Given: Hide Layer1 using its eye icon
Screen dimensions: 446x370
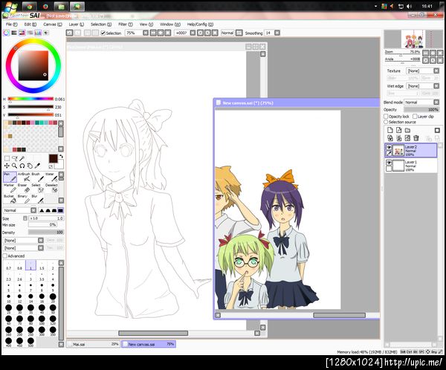Looking at the screenshot, I should [389, 163].
